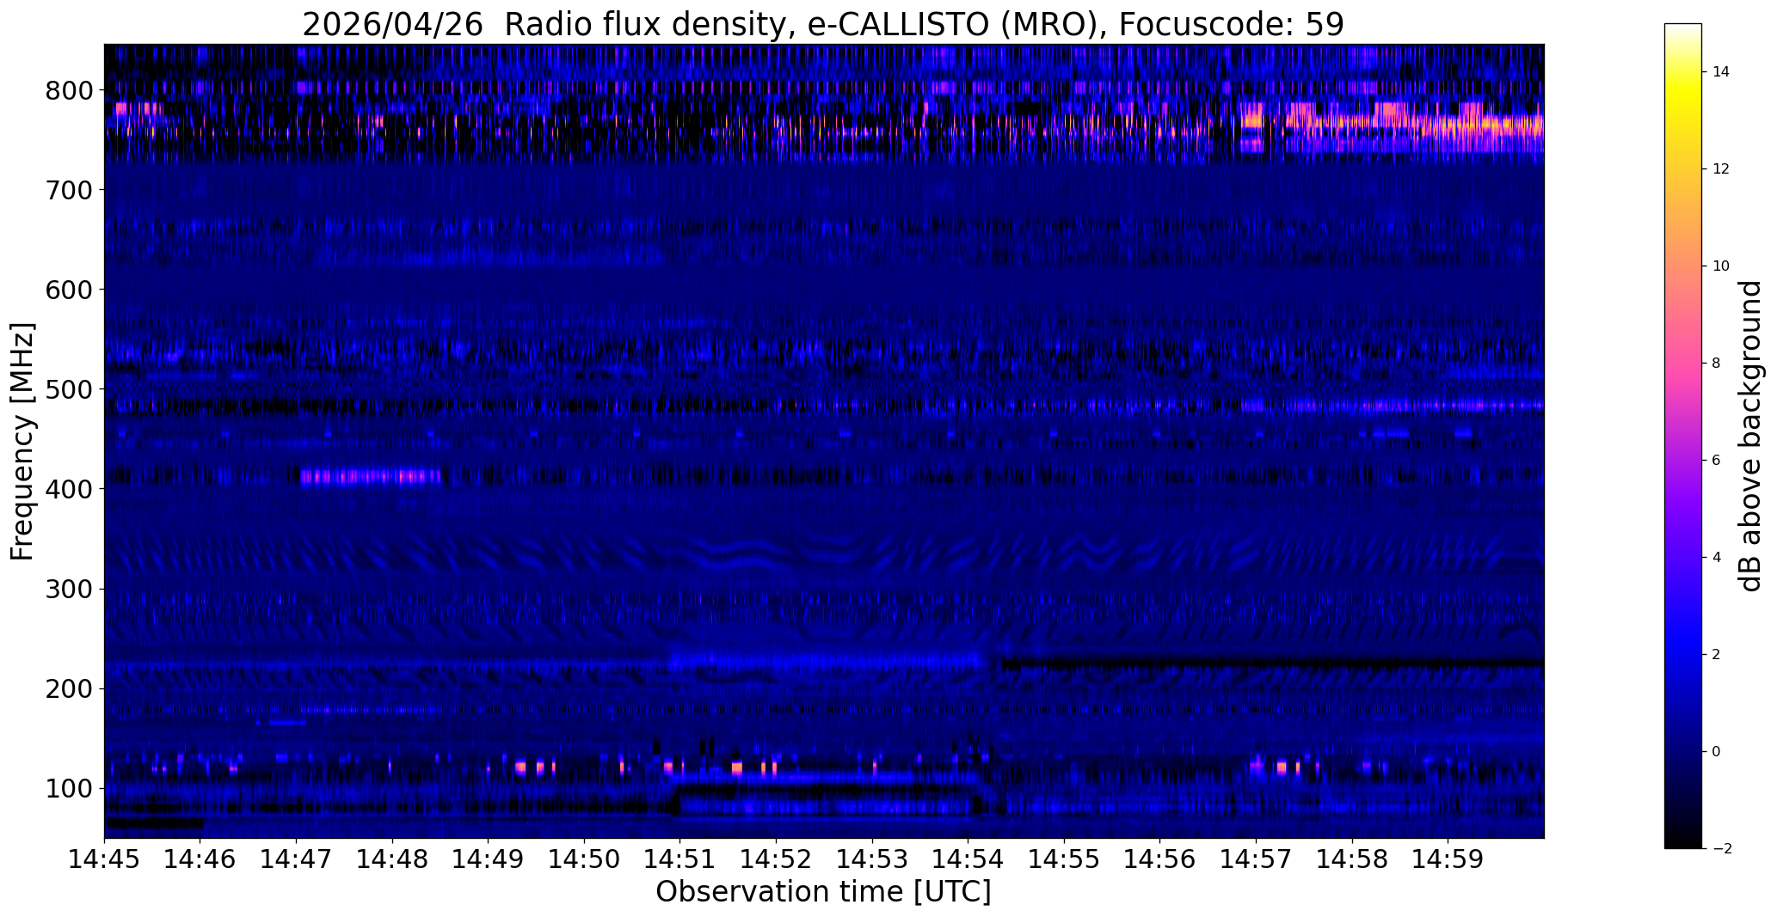Click the "Observation time [UTC]" x-axis label

(x=823, y=892)
